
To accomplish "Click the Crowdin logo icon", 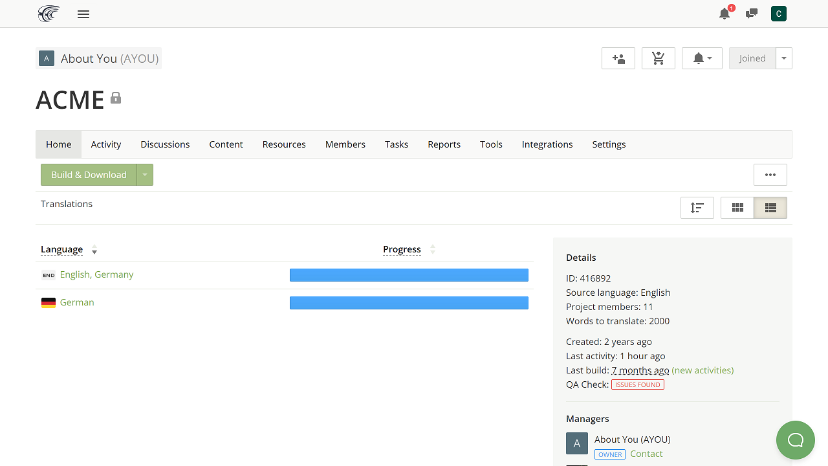I will point(49,14).
